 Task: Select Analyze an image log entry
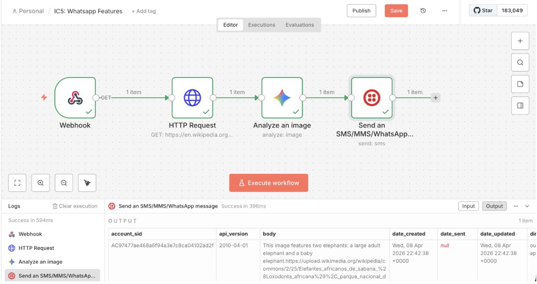[x=52, y=262]
